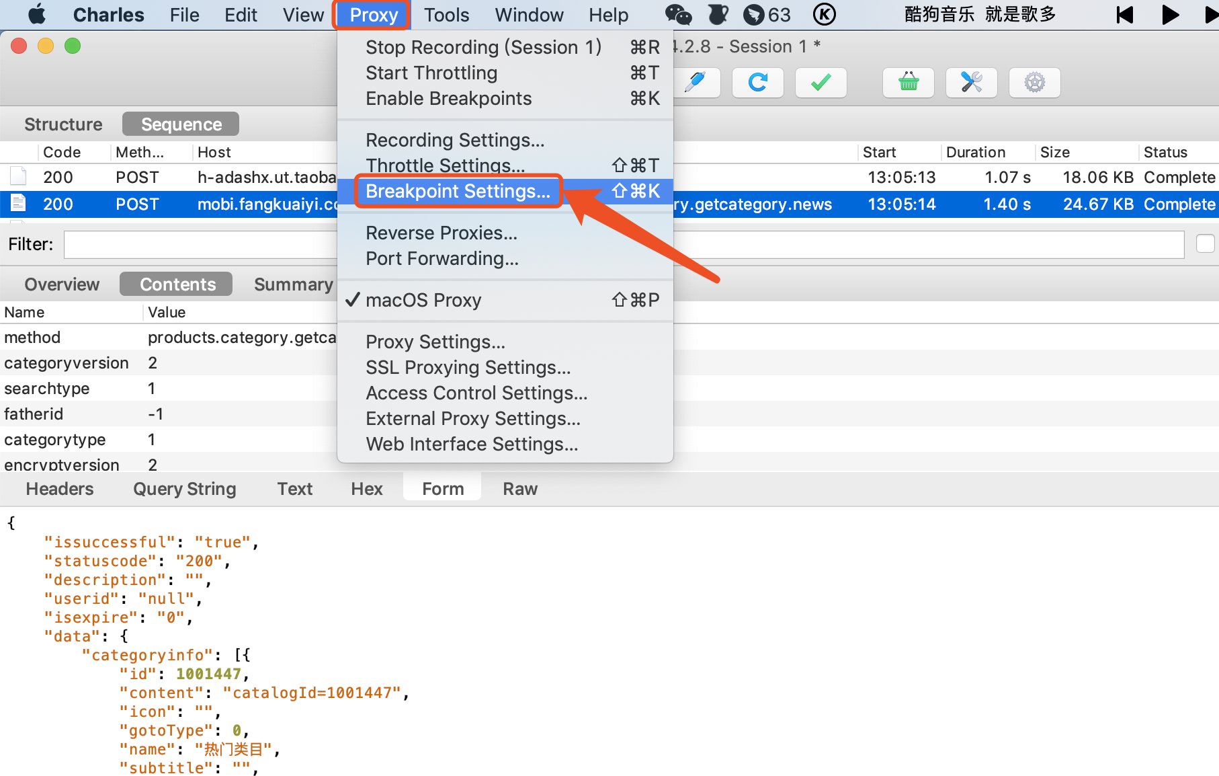
Task: Open External Proxy Settings... menu item
Action: tap(505, 418)
